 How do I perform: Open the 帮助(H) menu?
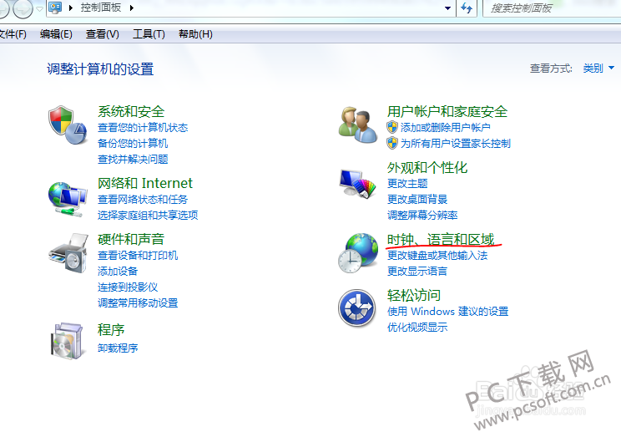(x=195, y=34)
